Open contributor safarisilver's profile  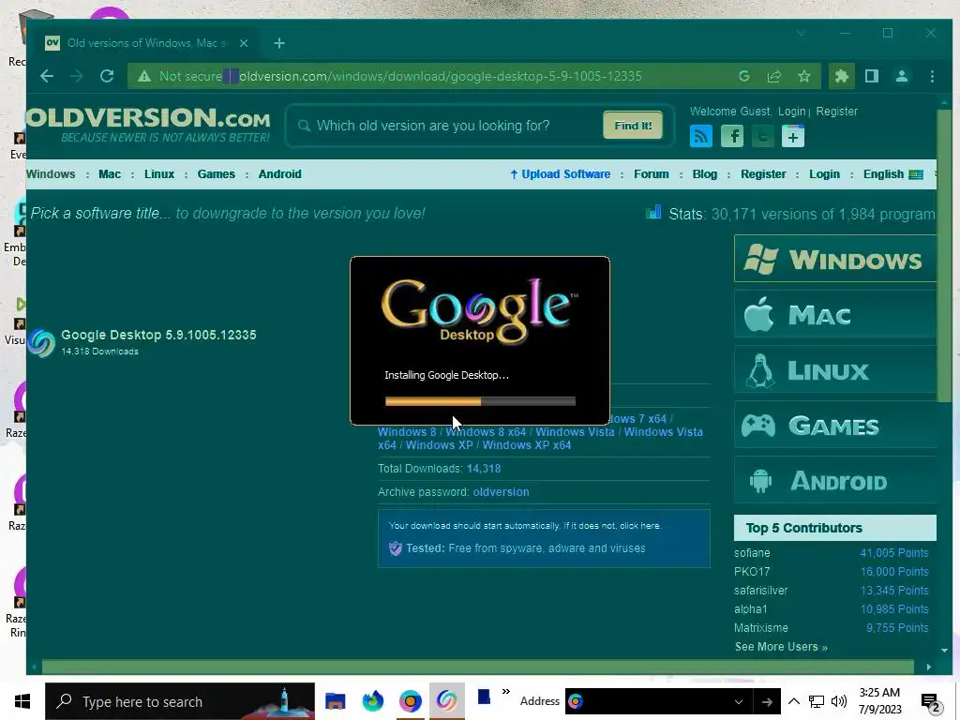tap(760, 591)
